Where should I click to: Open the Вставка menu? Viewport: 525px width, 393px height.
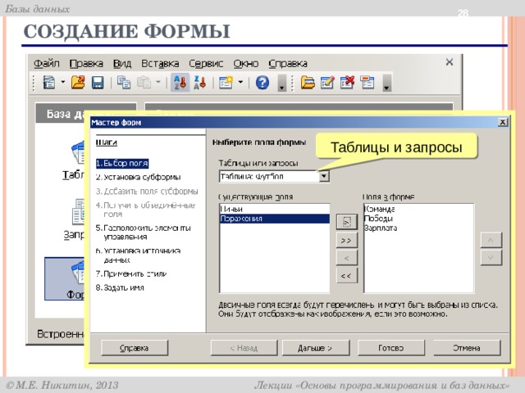160,64
